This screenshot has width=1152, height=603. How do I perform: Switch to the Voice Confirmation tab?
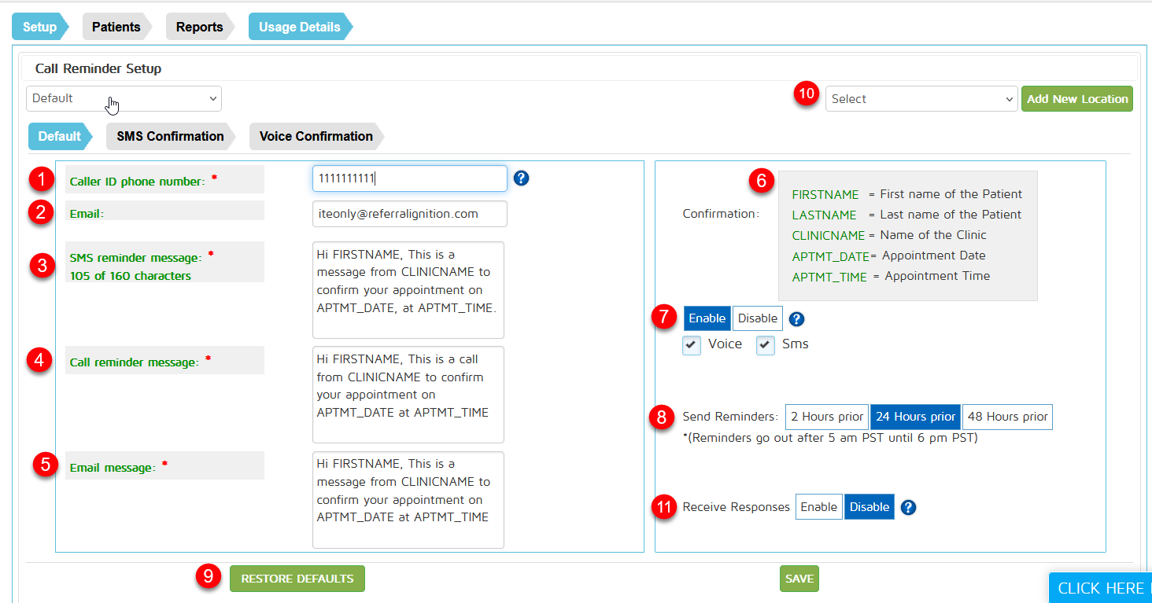pyautogui.click(x=316, y=136)
